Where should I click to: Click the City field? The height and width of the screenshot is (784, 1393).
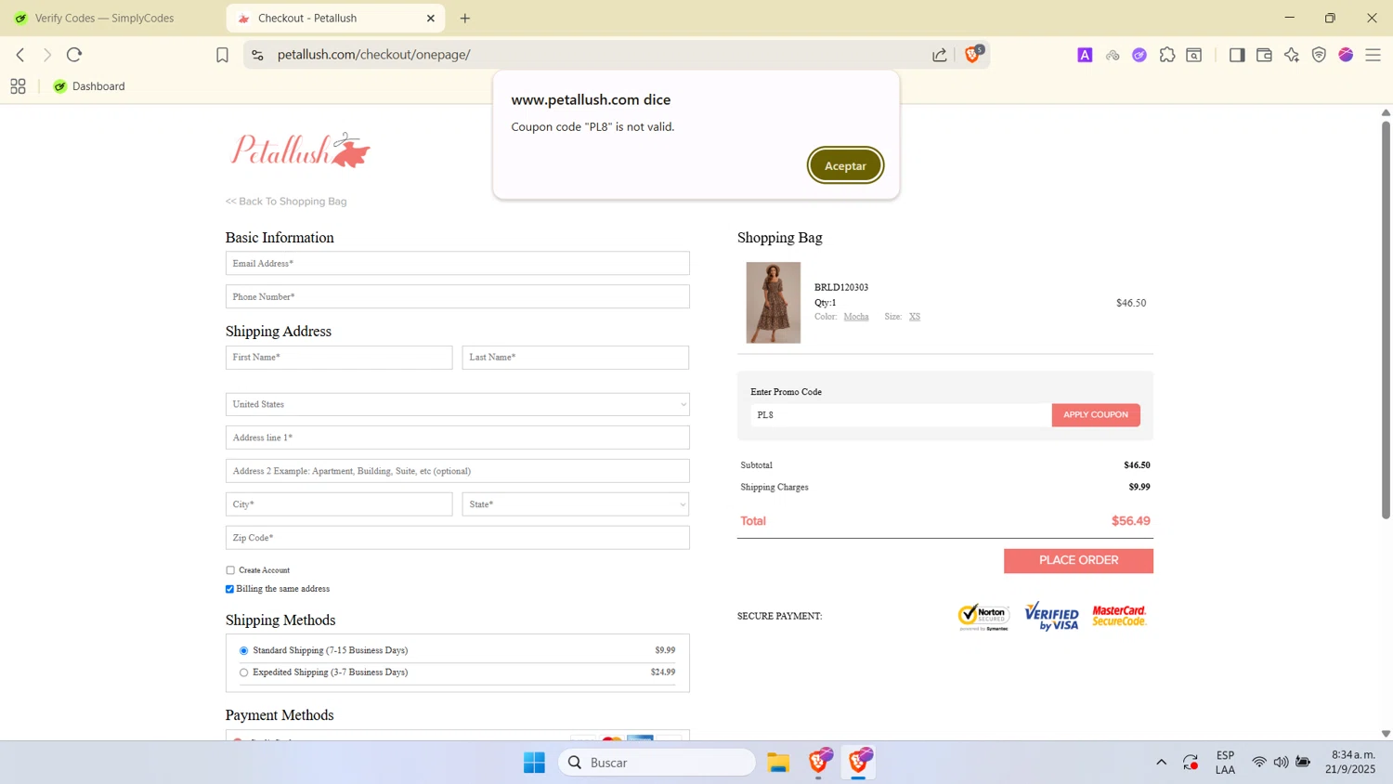pyautogui.click(x=339, y=504)
